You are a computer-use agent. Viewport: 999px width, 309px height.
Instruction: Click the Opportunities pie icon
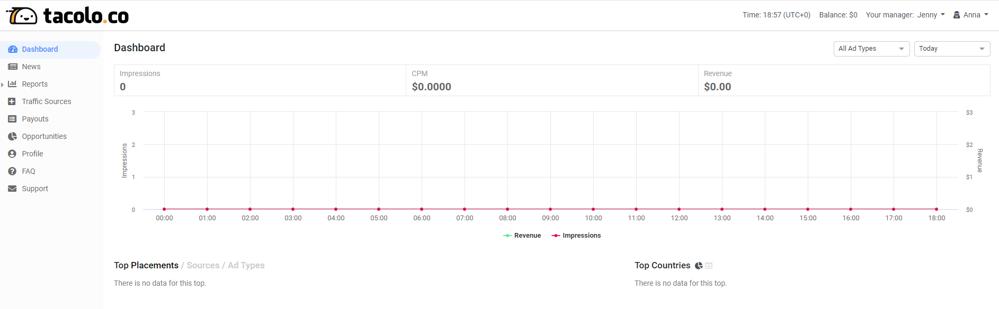coord(13,136)
